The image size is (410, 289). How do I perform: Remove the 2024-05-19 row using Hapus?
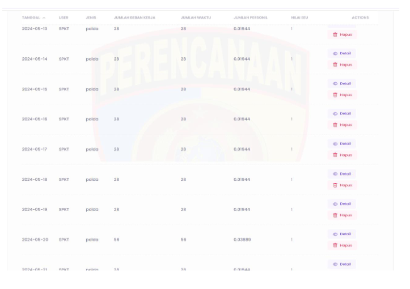[342, 216]
